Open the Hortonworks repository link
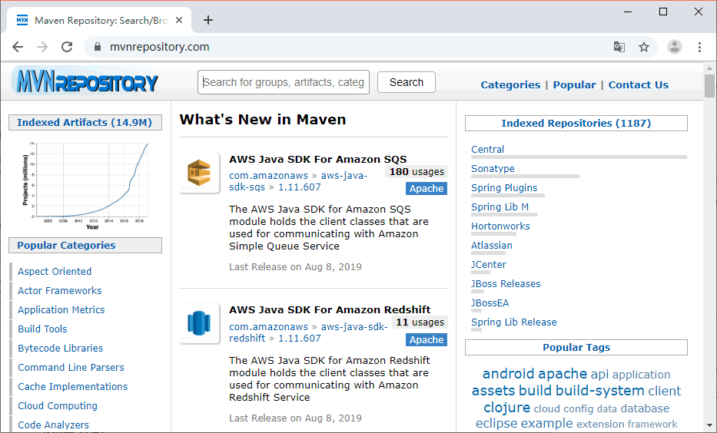The height and width of the screenshot is (433, 717). tap(500, 226)
